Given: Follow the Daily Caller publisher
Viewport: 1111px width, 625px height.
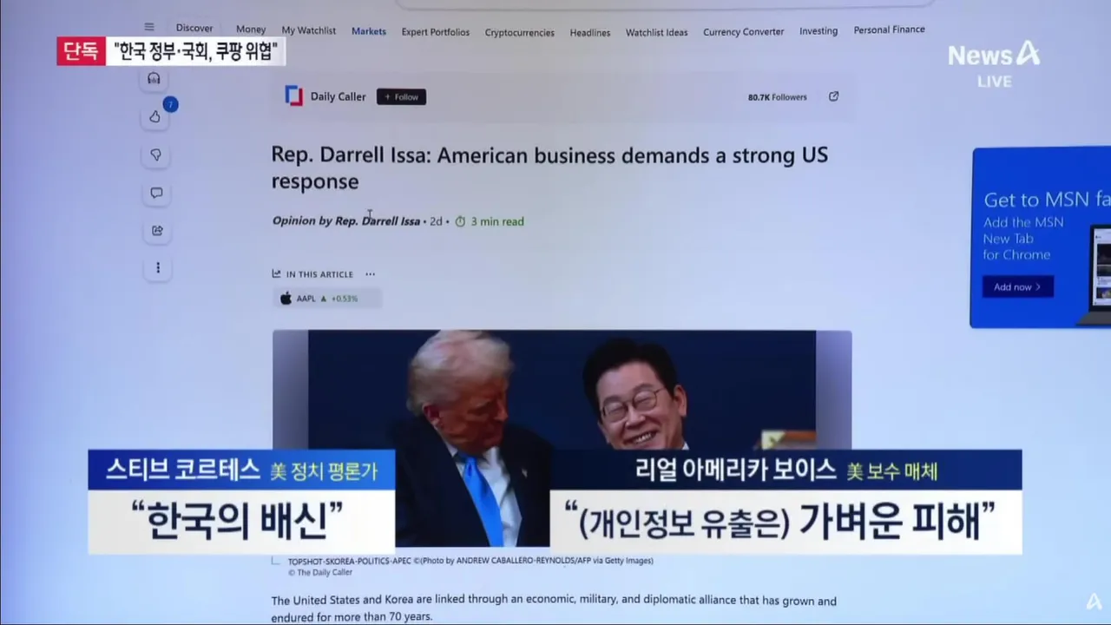Looking at the screenshot, I should (401, 97).
